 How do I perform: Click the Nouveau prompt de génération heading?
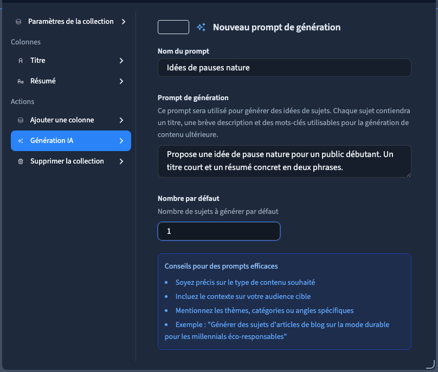point(276,28)
